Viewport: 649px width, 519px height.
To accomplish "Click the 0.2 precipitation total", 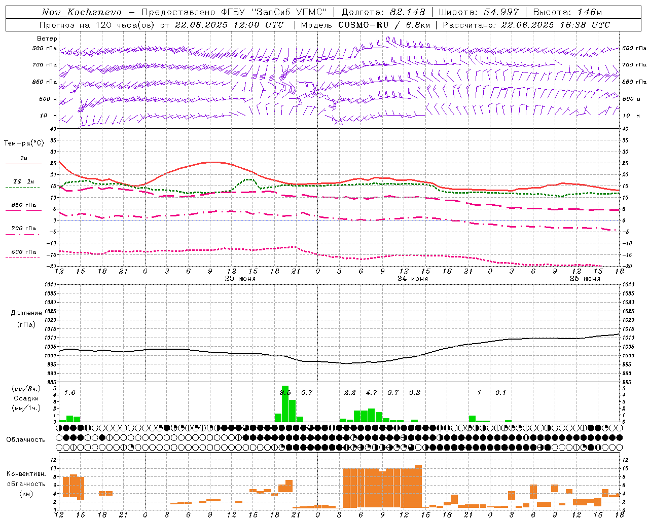I will click(x=415, y=393).
